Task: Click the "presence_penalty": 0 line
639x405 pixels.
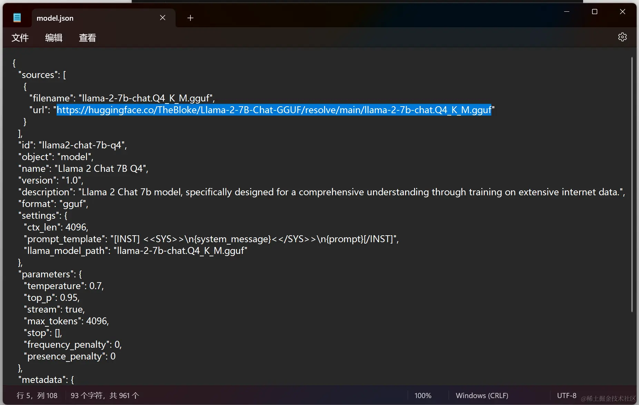Action: [70, 356]
